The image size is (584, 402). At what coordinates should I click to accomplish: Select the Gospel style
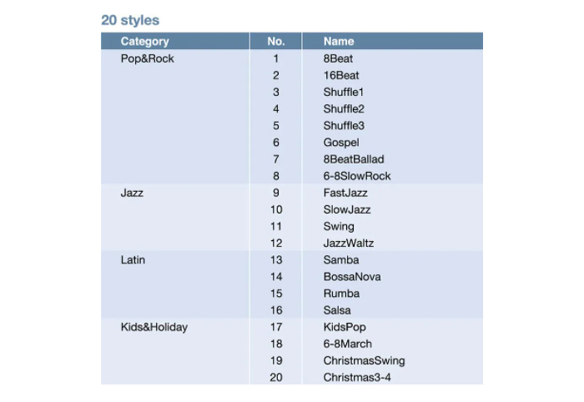pos(341,143)
